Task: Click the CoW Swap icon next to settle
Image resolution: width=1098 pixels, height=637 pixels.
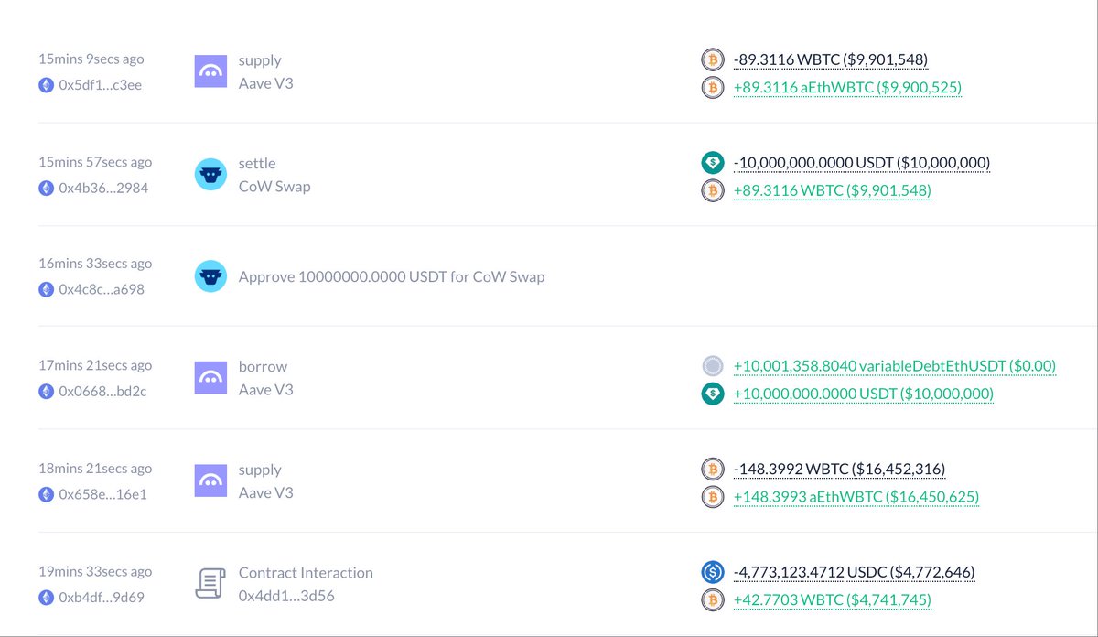Action: tap(210, 174)
